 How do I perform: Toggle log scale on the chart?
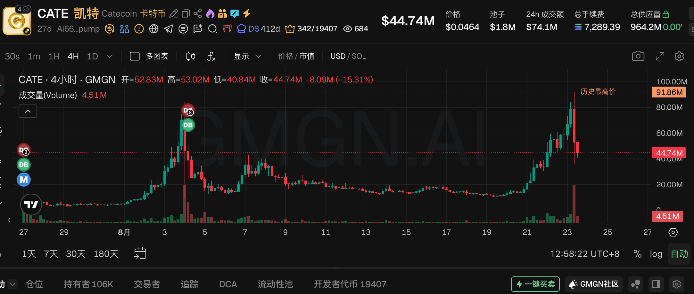click(656, 254)
